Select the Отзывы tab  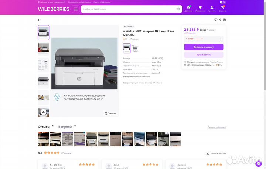[x=44, y=127]
